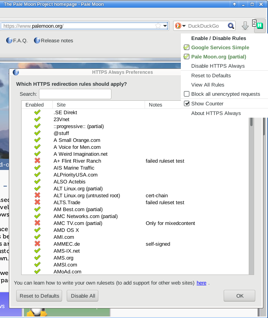The height and width of the screenshot is (318, 268).
Task: Select the AIS Marine Traffic row
Action: click(x=135, y=168)
